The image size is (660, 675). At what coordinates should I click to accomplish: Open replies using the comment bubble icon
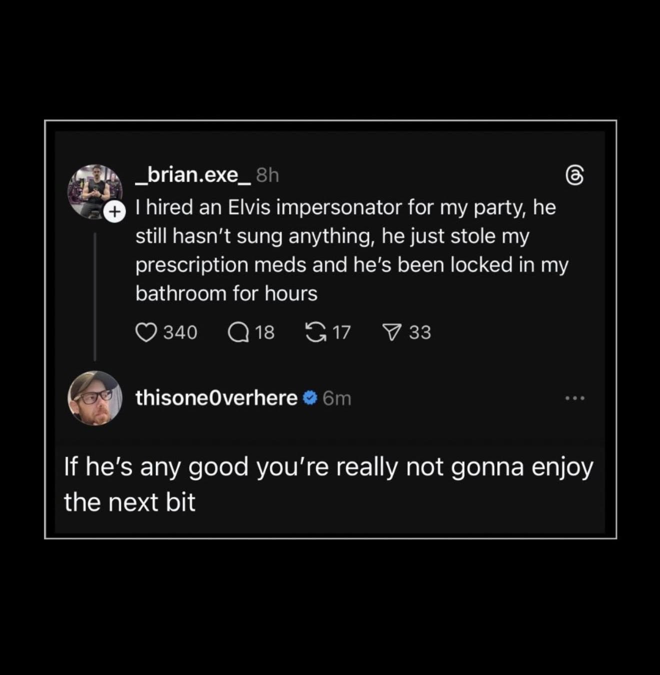point(238,332)
